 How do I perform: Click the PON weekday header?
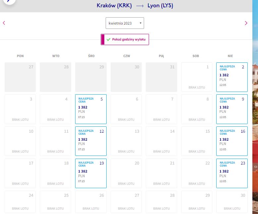coord(20,56)
